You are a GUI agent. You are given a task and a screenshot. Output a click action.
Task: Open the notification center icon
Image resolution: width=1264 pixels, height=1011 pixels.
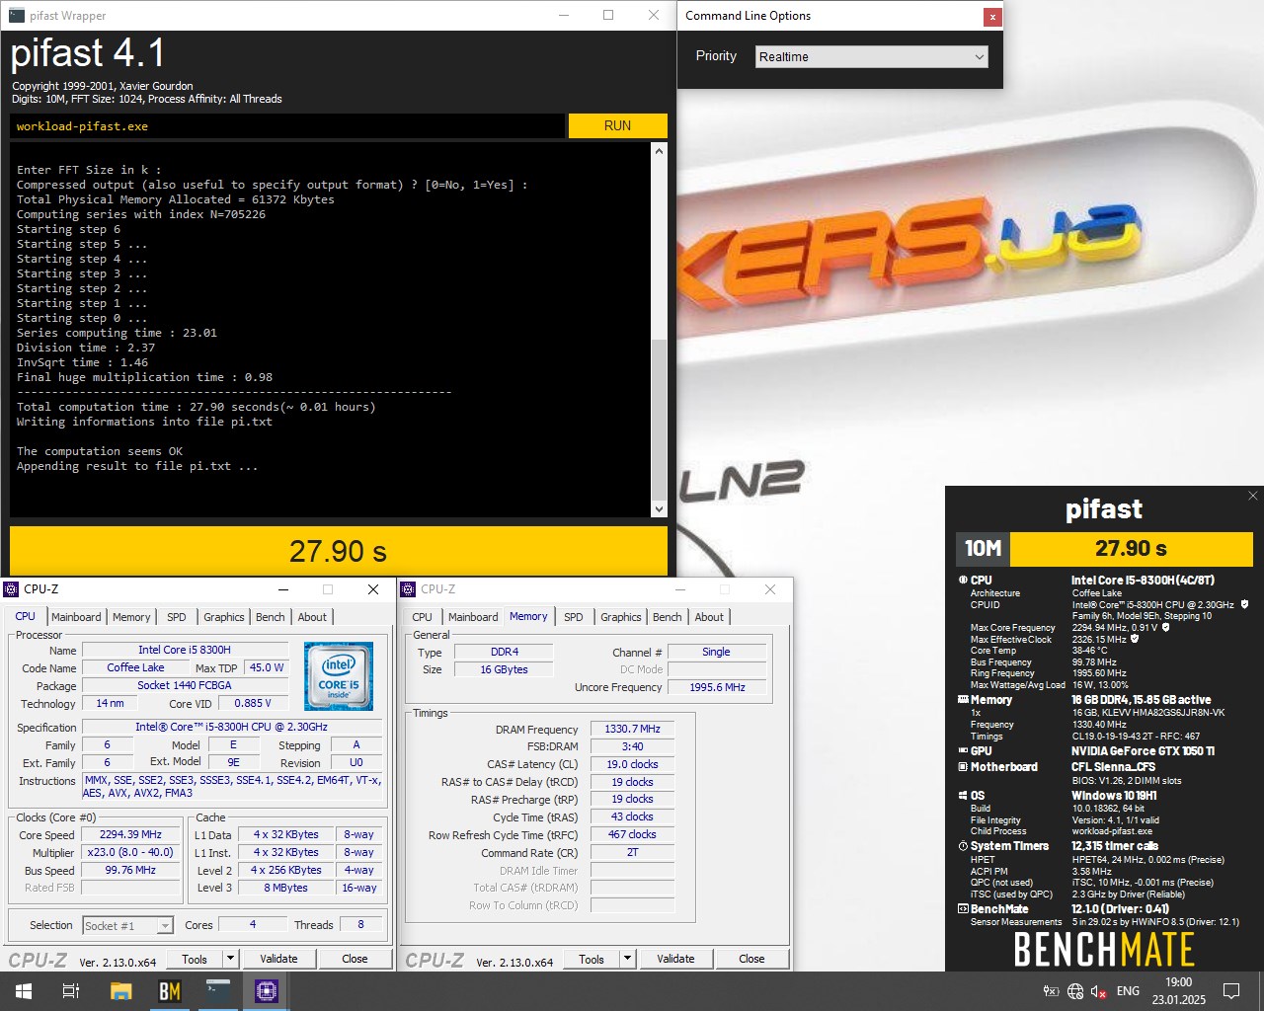1231,991
